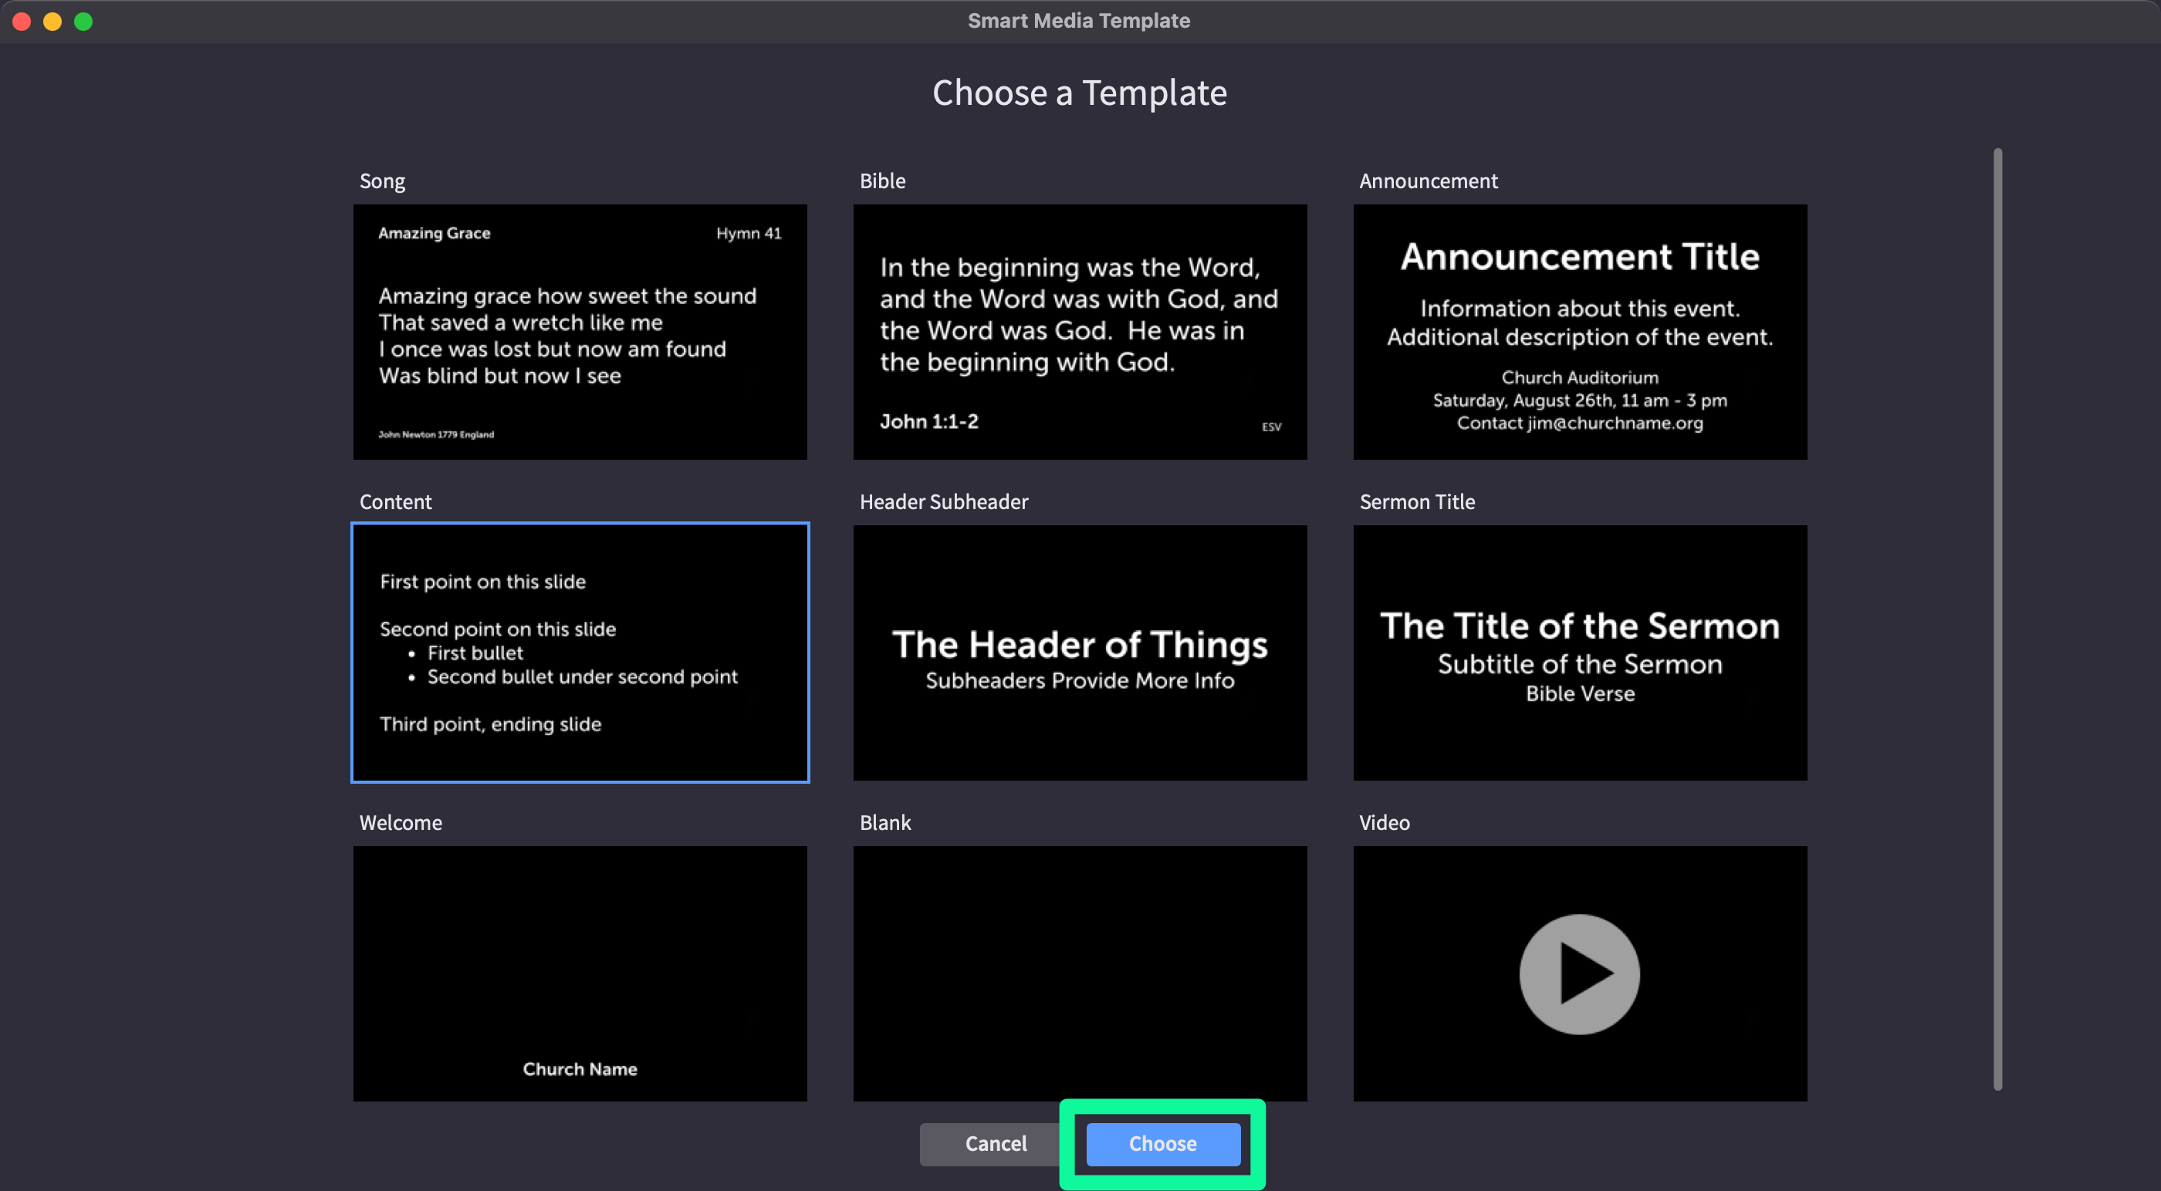Click the Content template thumbnail
2161x1191 pixels.
pyautogui.click(x=580, y=653)
